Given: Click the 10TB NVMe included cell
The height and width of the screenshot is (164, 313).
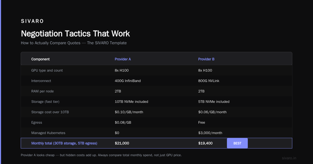Looking at the screenshot, I should click(131, 102).
